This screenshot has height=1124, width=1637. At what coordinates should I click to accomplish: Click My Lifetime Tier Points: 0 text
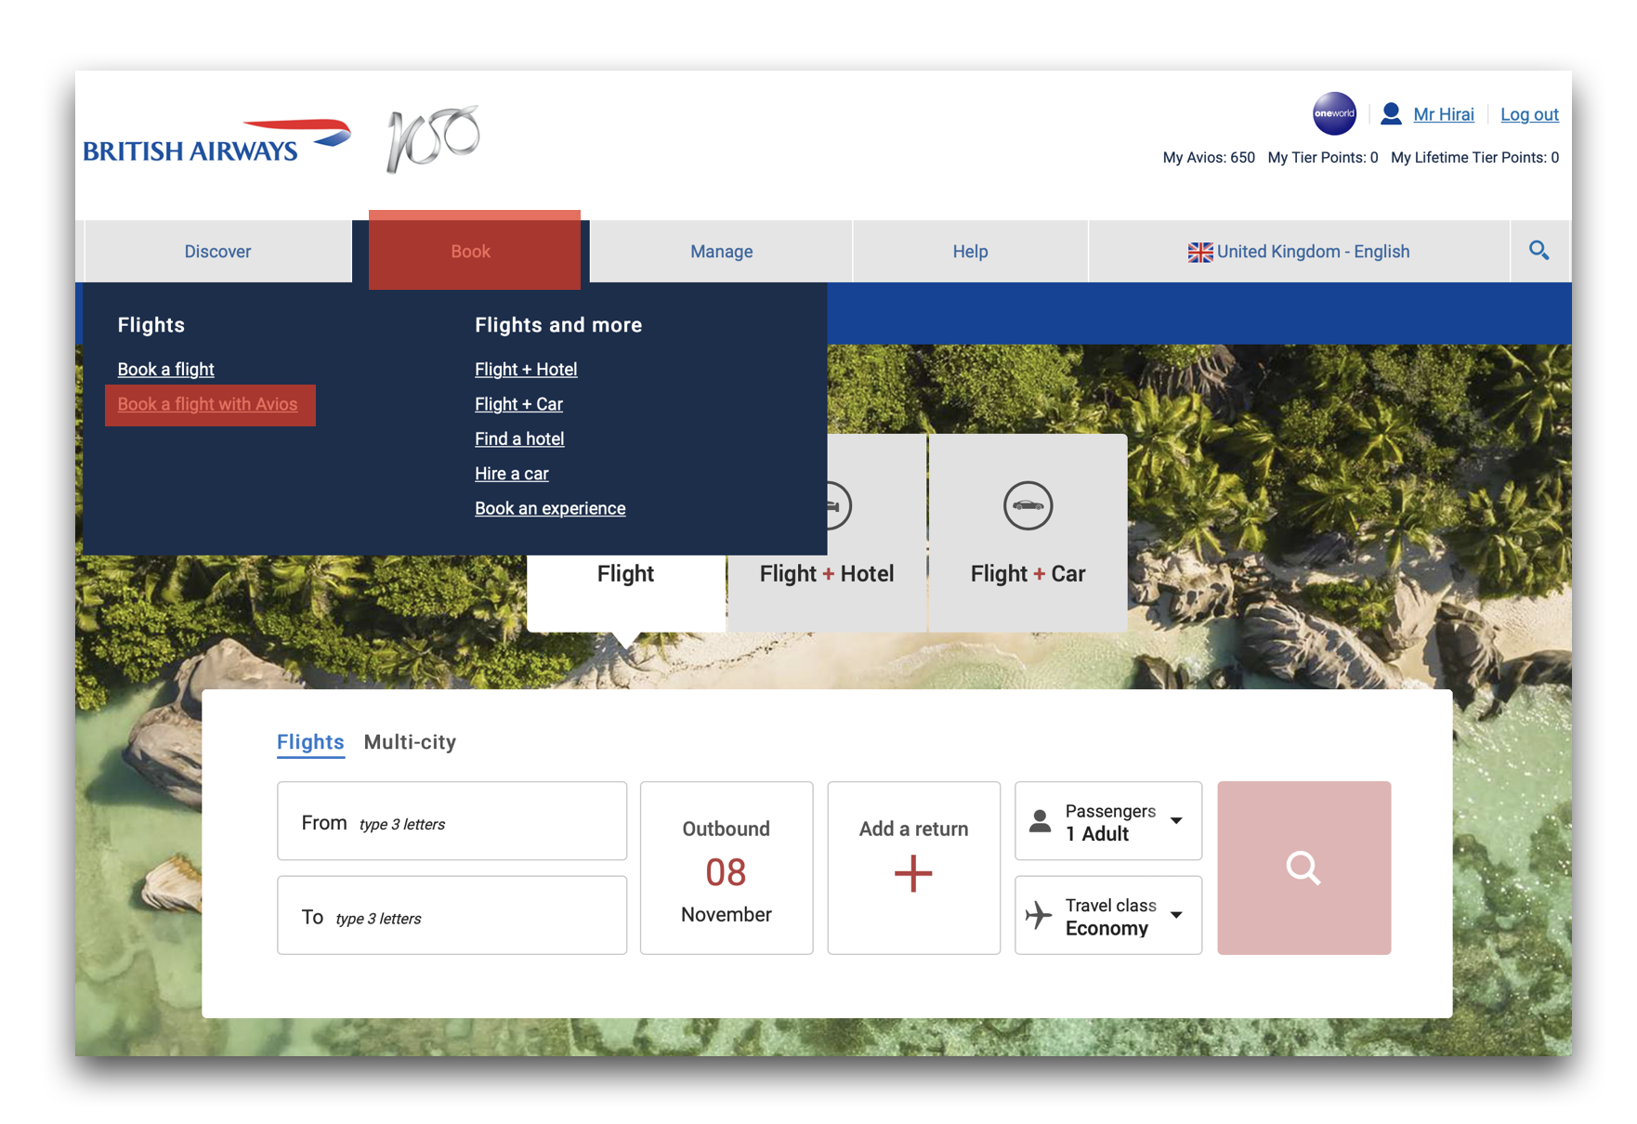(x=1474, y=158)
